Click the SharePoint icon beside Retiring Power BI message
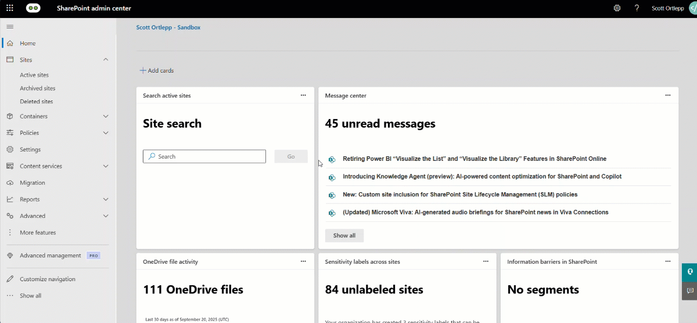 click(x=332, y=159)
